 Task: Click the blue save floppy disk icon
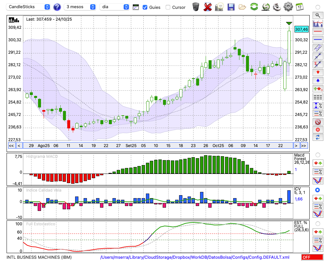pos(231,7)
